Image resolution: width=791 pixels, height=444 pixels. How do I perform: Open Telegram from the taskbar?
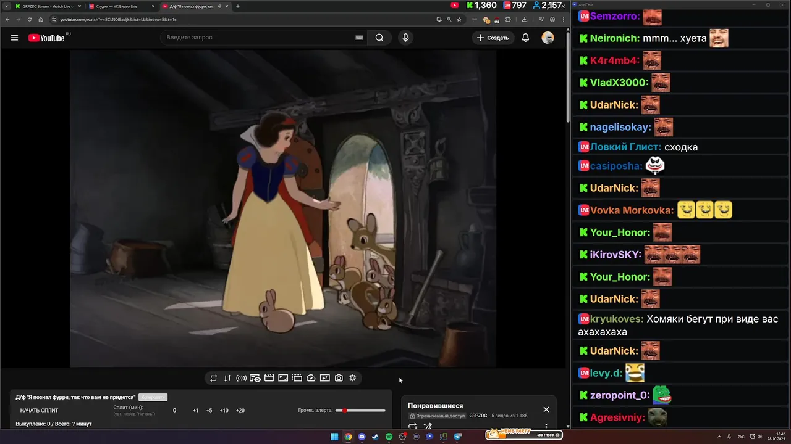457,437
